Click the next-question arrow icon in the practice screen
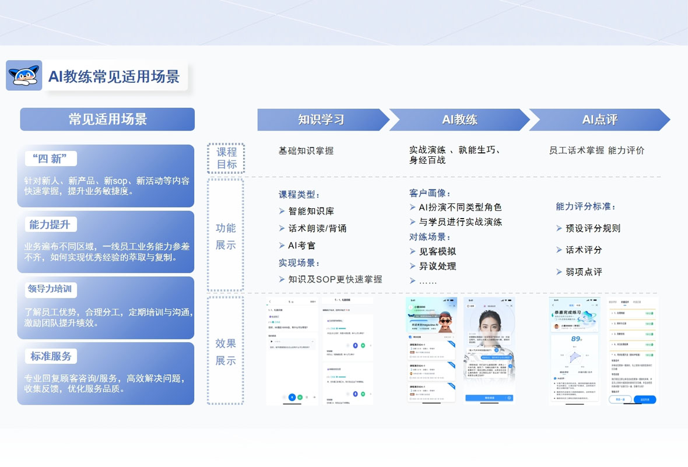688x467 pixels. (314, 397)
